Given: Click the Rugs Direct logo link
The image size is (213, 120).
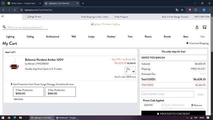Looking at the screenshot, I should (x=34, y=17).
